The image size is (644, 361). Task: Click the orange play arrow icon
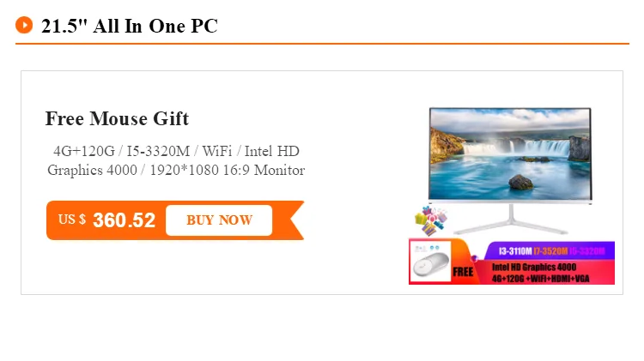[24, 25]
